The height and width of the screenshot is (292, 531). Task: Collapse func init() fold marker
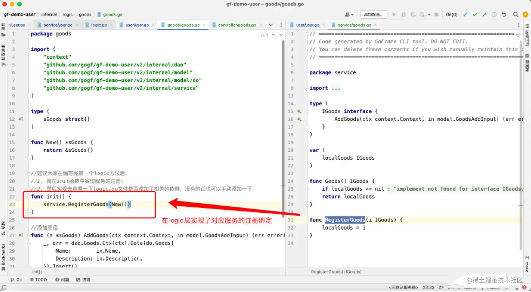(29, 197)
